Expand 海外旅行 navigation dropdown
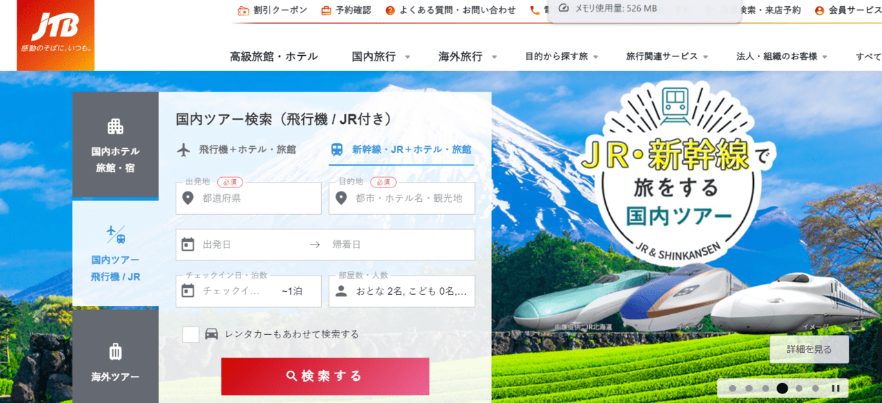The height and width of the screenshot is (403, 882). 467,56
